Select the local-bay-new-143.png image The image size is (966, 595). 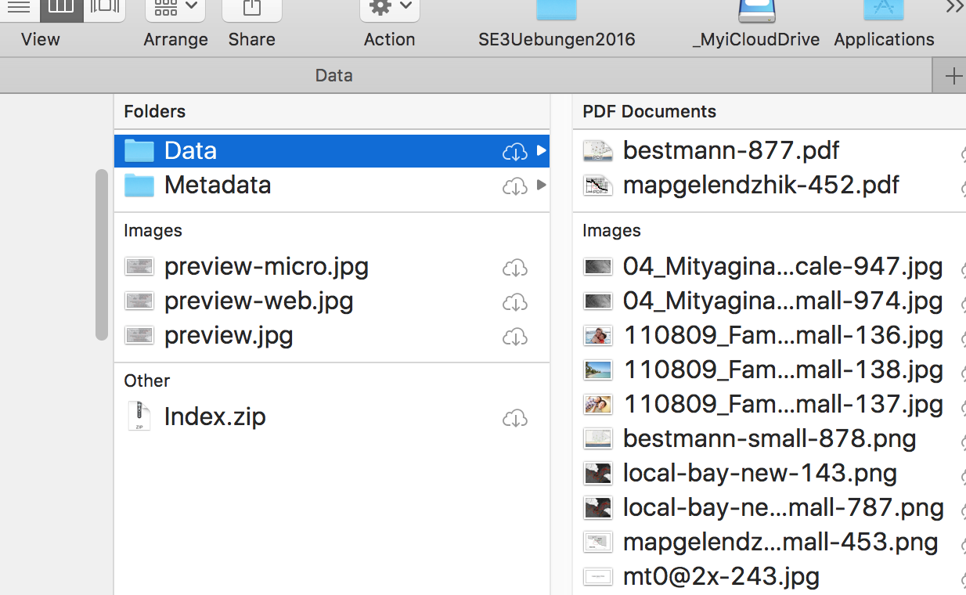pyautogui.click(x=759, y=473)
